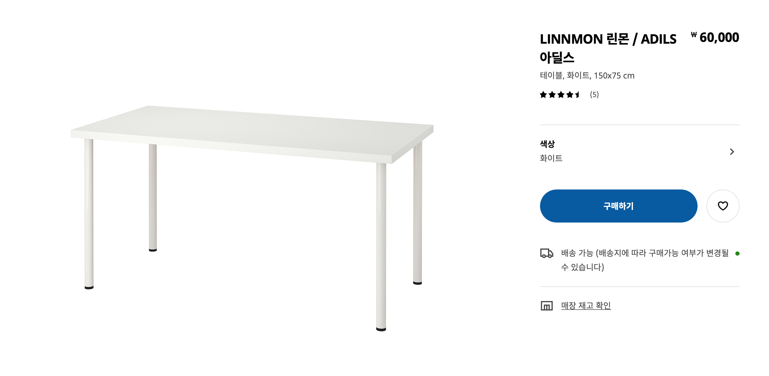Viewport: 769px width, 376px height.
Task: Click the 60,000 price amount
Action: click(719, 37)
